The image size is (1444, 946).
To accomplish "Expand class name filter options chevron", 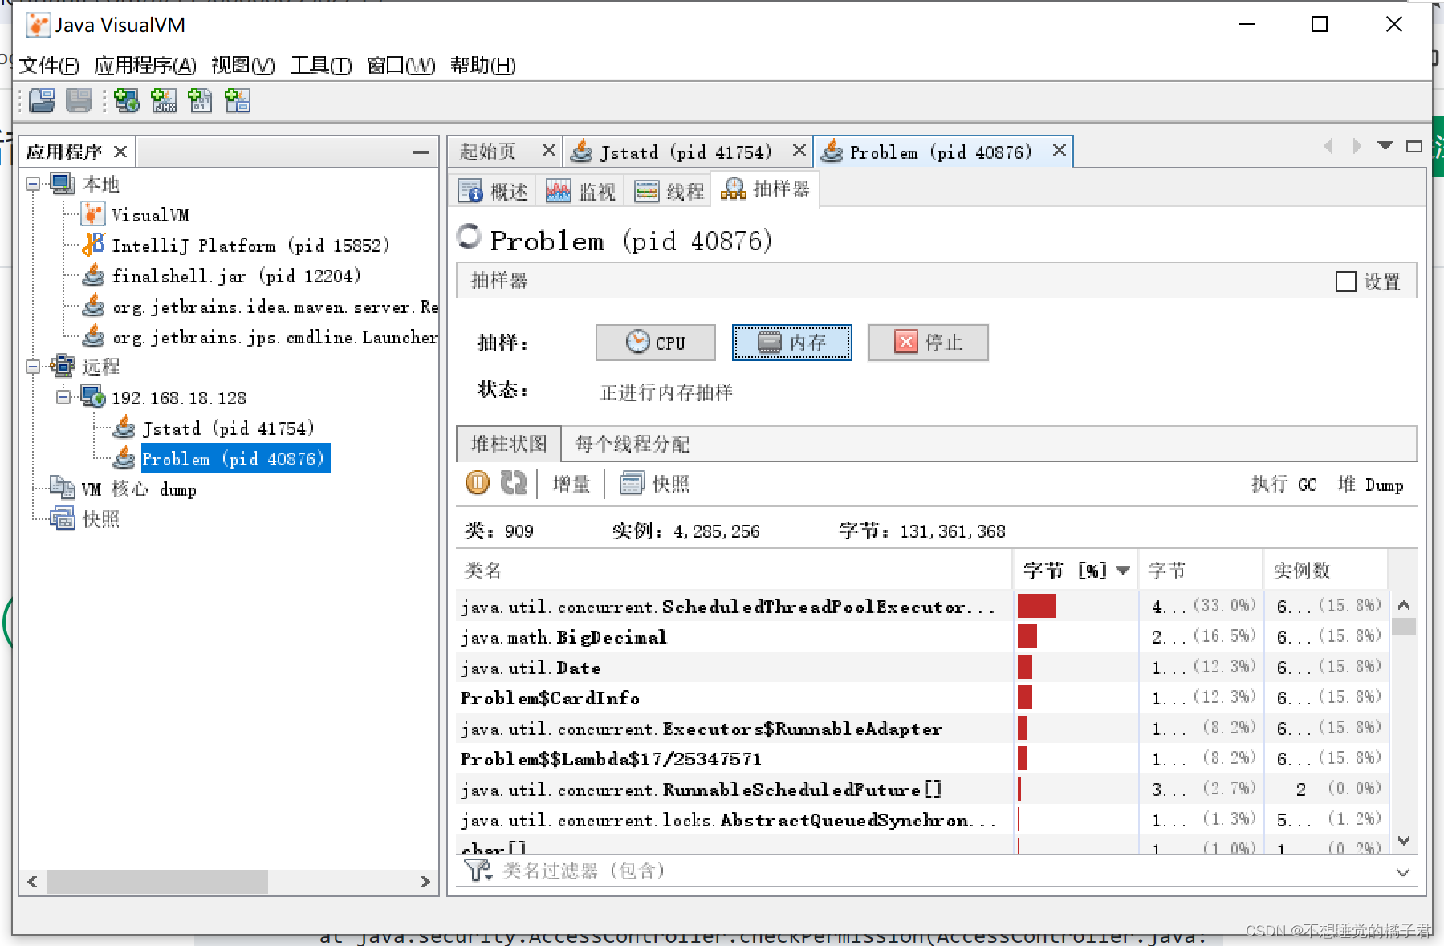I will (x=1403, y=872).
